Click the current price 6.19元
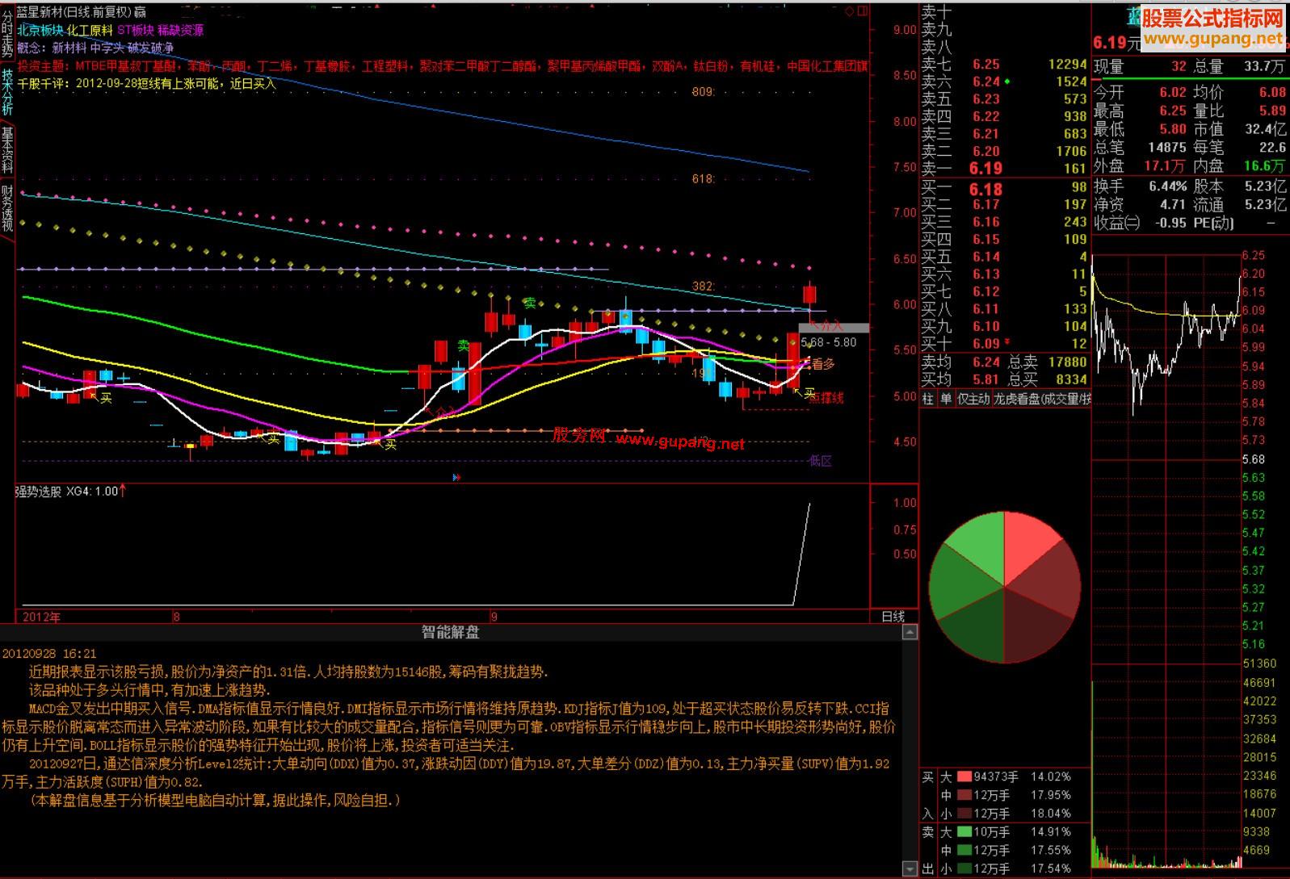The width and height of the screenshot is (1290, 879). [1116, 42]
